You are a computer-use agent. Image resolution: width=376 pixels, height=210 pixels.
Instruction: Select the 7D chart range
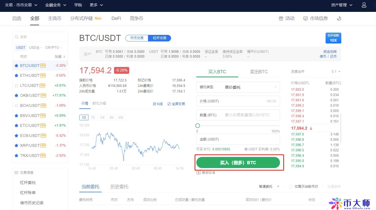point(93,118)
